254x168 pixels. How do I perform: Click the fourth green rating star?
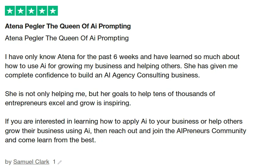pos(42,11)
